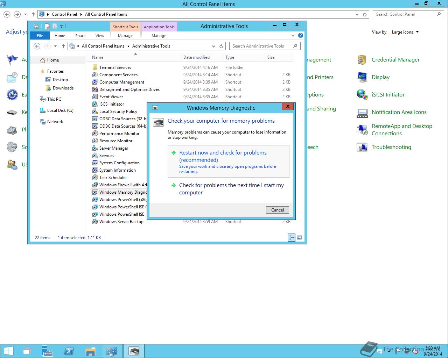Click the Component Services shortcut icon
The width and height of the screenshot is (448, 358).
(x=95, y=75)
